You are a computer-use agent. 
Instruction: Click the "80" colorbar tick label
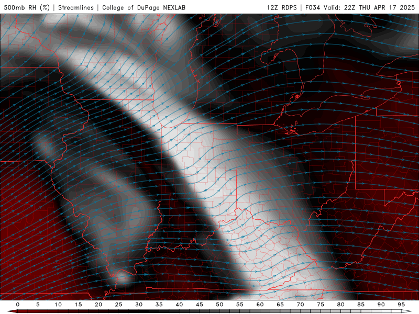click(341, 305)
